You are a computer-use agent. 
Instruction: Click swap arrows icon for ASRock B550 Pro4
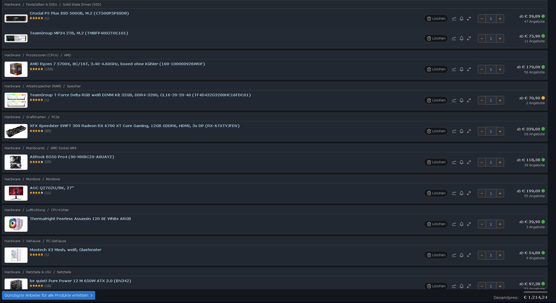469,162
